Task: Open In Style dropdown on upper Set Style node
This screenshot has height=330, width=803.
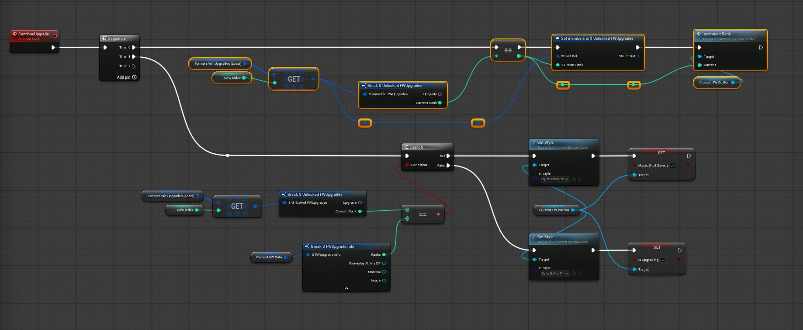Action: 554,179
